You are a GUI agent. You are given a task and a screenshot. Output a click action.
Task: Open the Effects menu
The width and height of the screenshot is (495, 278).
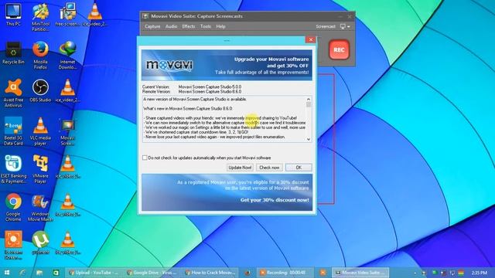pos(189,26)
